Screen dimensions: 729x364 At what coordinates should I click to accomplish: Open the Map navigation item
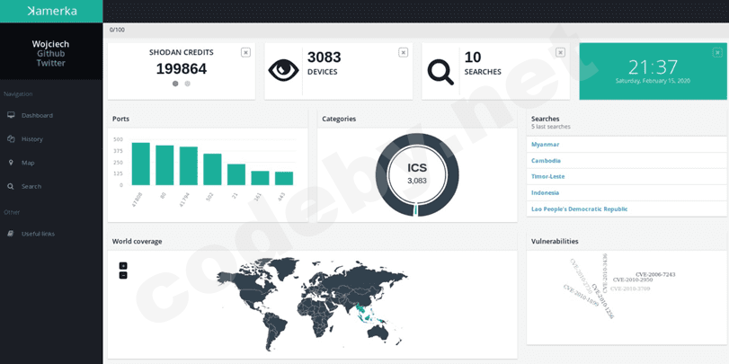tap(28, 163)
